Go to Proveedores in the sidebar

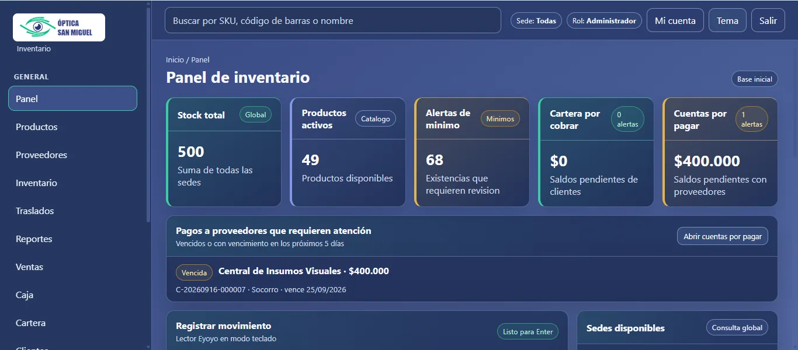click(x=72, y=155)
